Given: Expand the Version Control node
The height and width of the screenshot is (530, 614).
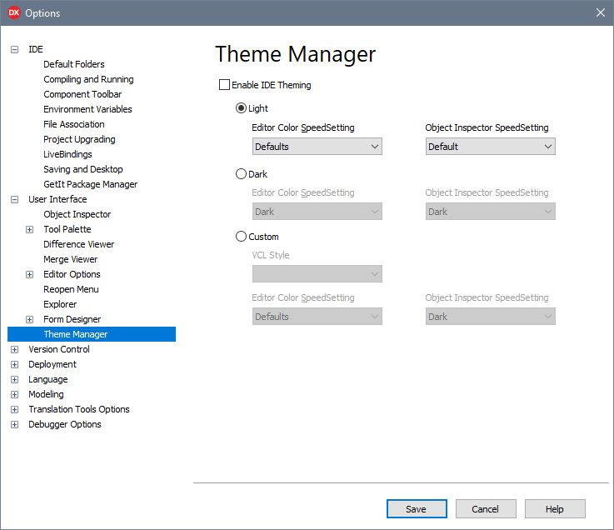Looking at the screenshot, I should 14,349.
